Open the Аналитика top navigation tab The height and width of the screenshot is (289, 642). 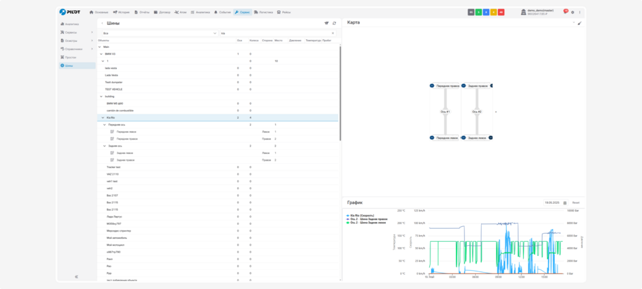pyautogui.click(x=200, y=12)
